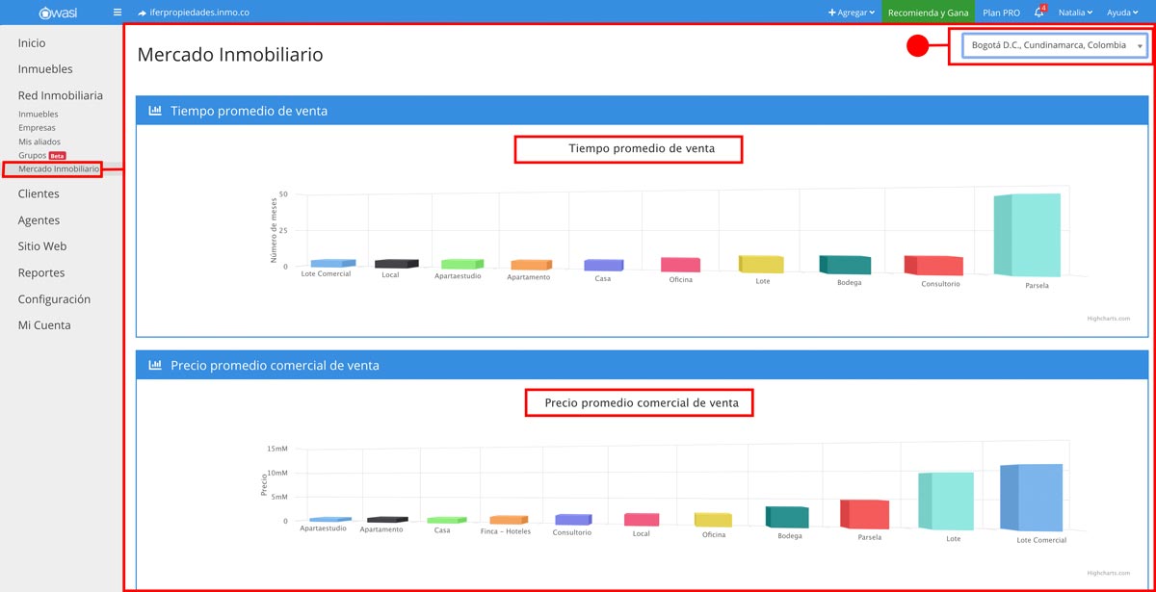Select Mis aliados under Red Inmobiliaria
Screen dimensions: 1156x592
(x=39, y=142)
